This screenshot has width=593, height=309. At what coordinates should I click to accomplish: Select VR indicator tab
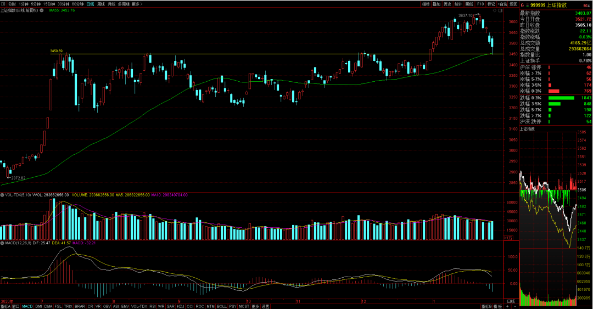click(98, 306)
